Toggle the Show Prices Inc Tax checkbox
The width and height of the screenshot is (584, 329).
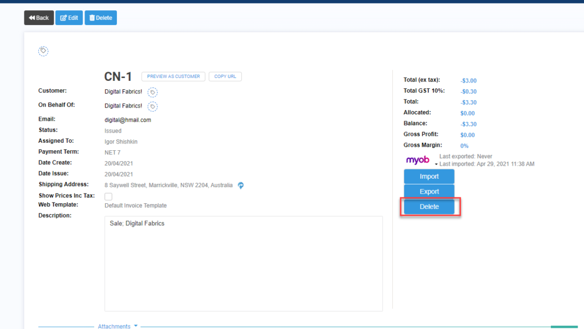click(x=108, y=195)
